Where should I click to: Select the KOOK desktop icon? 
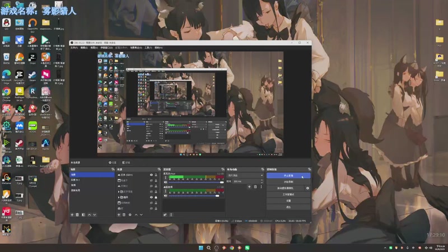pos(32,127)
